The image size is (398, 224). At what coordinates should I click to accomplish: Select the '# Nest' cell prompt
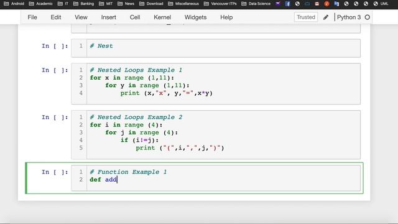coord(55,46)
